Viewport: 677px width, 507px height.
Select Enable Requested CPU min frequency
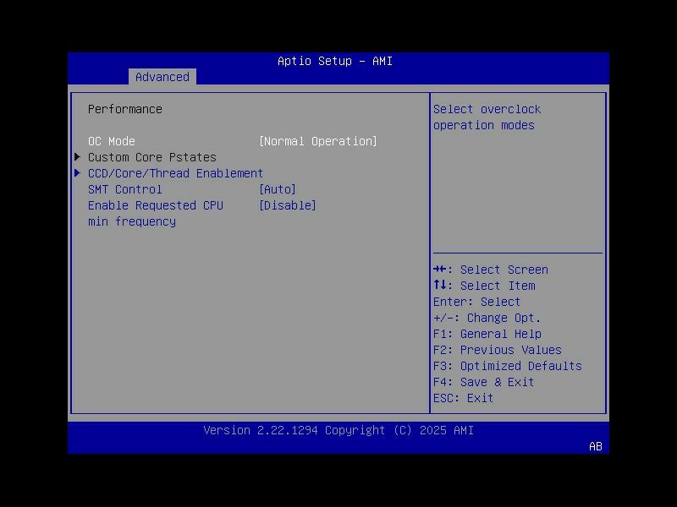[156, 214]
